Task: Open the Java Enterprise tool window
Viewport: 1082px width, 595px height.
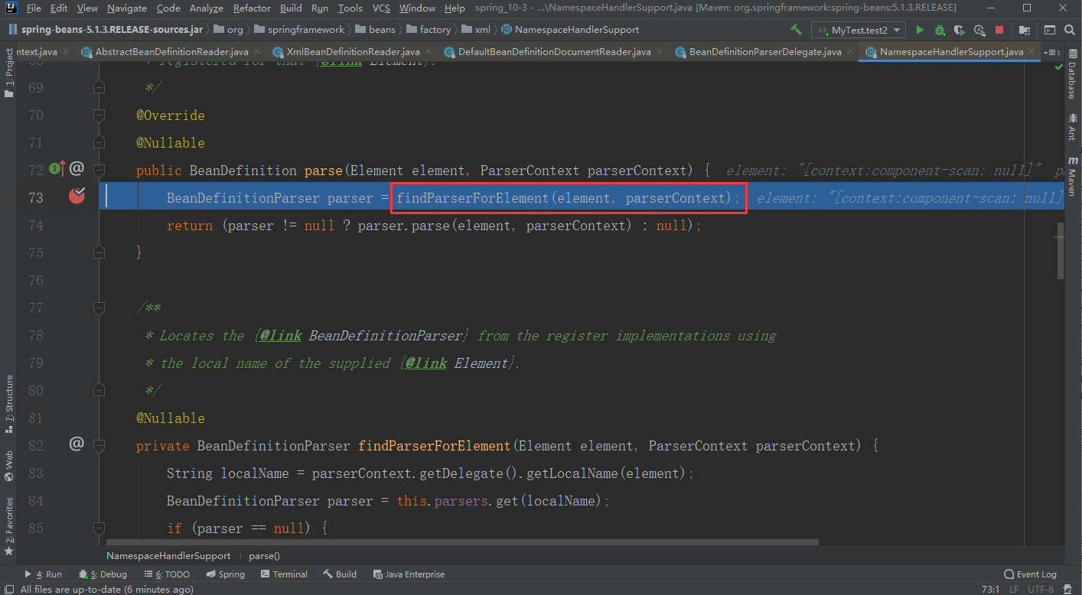Action: point(409,574)
